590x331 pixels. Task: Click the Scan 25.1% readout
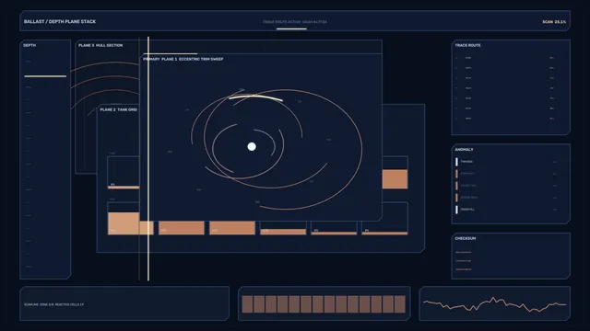click(x=554, y=22)
